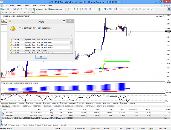This screenshot has height=130, width=171.
Task: Close eurchf order 307587497 with its X
Action: 169,115
